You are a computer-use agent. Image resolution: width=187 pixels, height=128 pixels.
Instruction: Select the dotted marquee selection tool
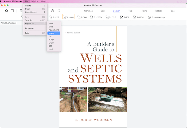[58, 11]
